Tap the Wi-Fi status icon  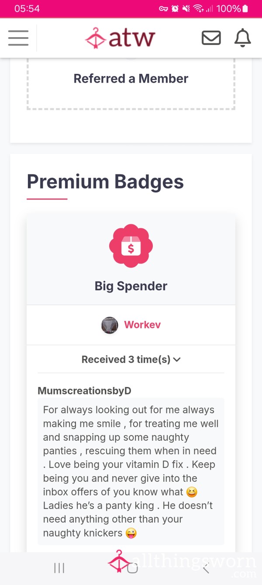(x=199, y=8)
